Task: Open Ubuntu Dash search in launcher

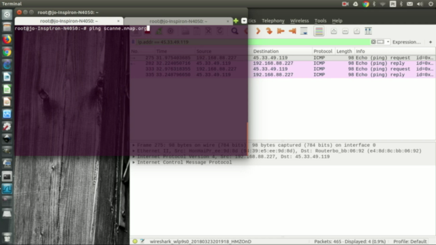Action: tap(7, 14)
